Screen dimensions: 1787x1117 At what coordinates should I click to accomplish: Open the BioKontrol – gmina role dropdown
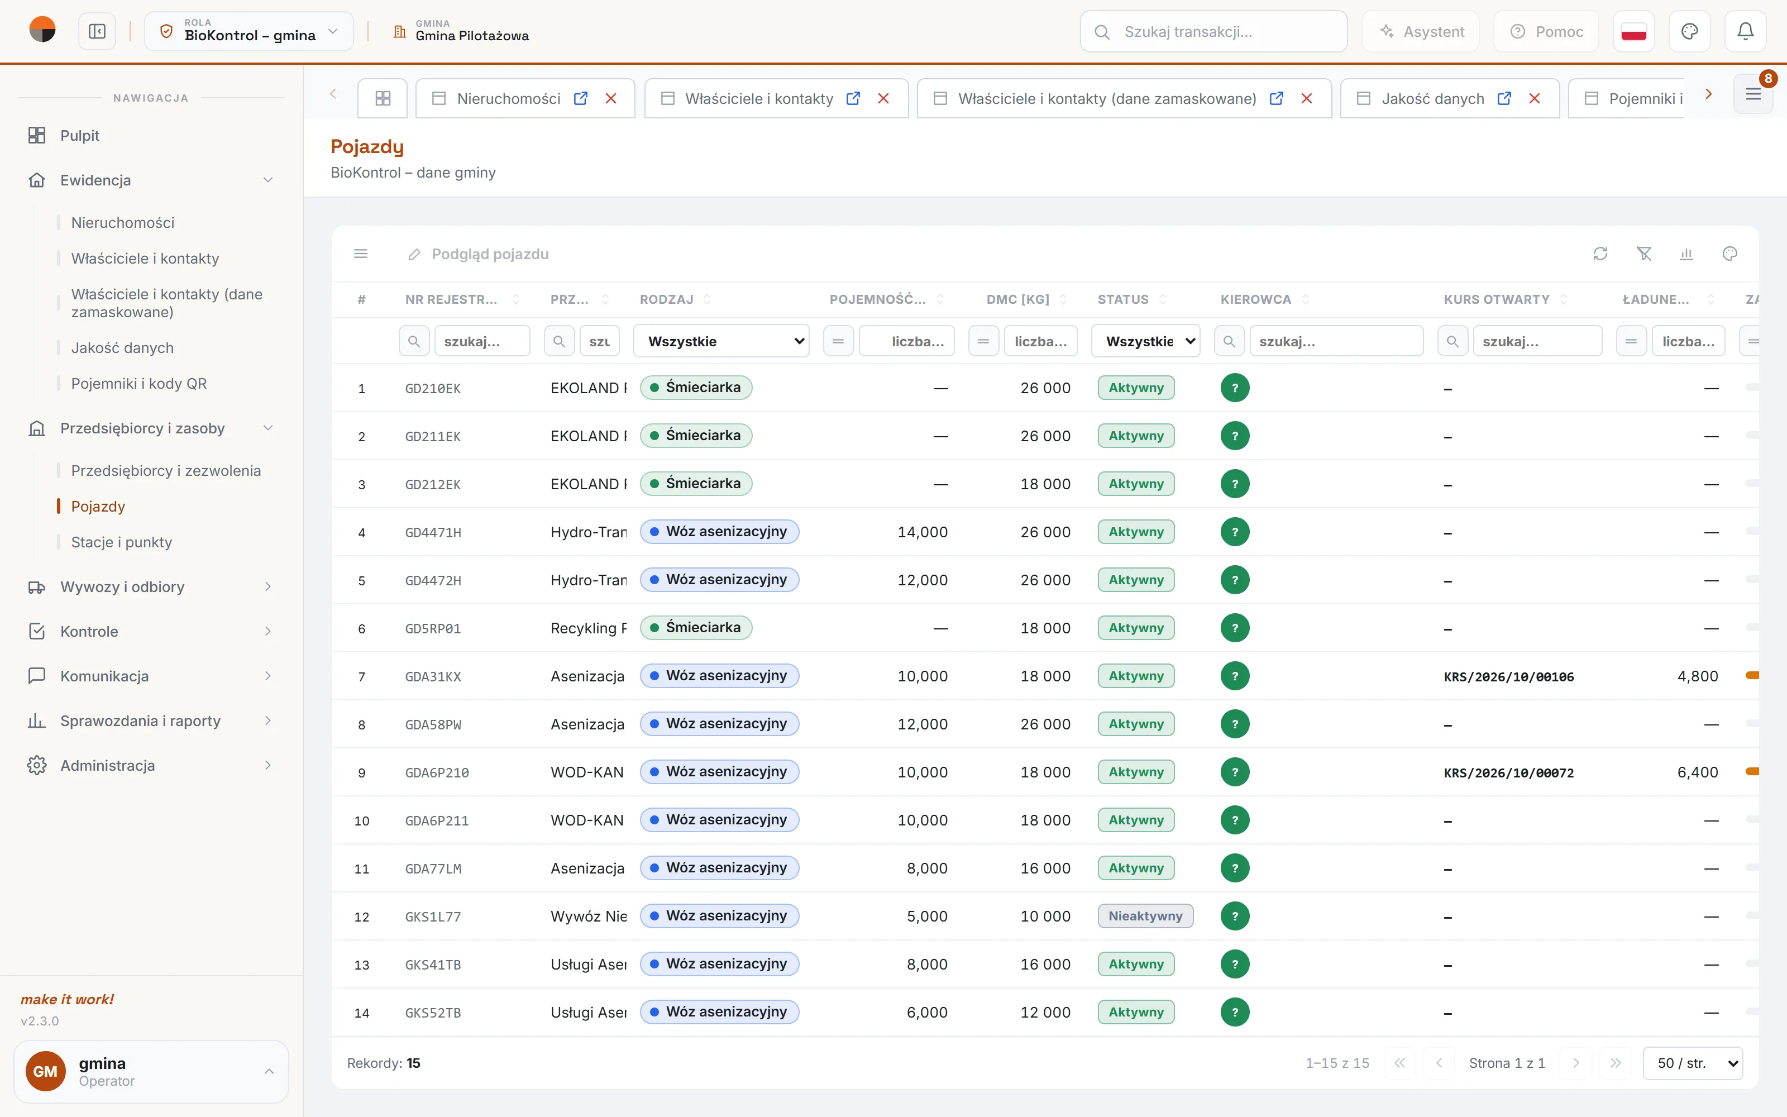click(249, 32)
